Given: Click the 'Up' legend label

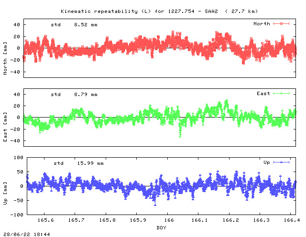Looking at the screenshot, I should pyautogui.click(x=267, y=162).
